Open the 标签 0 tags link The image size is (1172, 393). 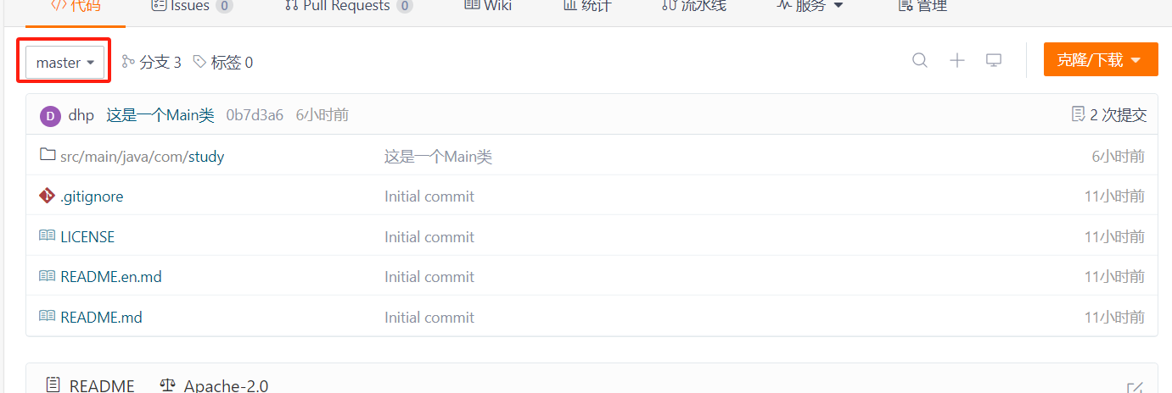pyautogui.click(x=223, y=62)
